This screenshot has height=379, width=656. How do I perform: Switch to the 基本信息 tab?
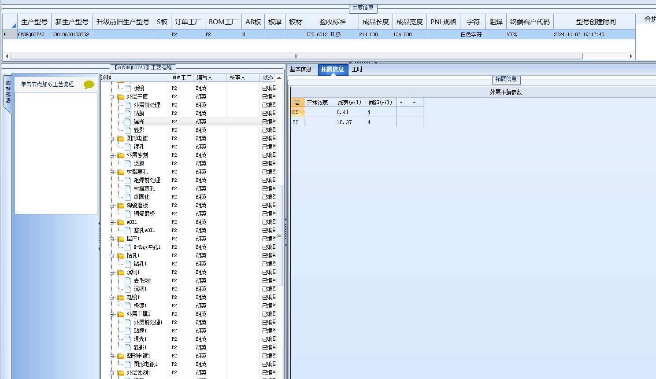pyautogui.click(x=300, y=69)
